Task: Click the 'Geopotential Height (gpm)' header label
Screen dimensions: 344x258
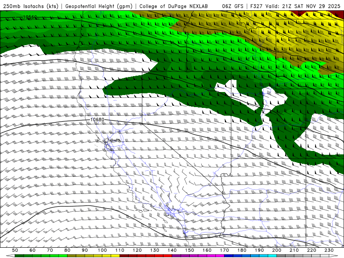Action: [99, 6]
